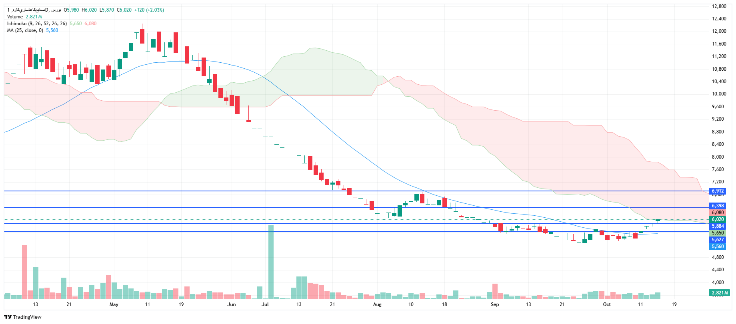
Task: Click the Volume legend label
Action: pyautogui.click(x=15, y=17)
